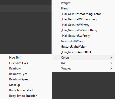Choose Blend from the parameter list
Image resolution: width=115 pixels, height=99 pixels.
pos(84,8)
